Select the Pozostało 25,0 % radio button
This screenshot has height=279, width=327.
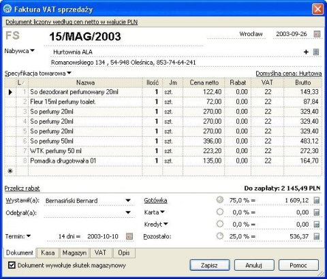coord(220,236)
